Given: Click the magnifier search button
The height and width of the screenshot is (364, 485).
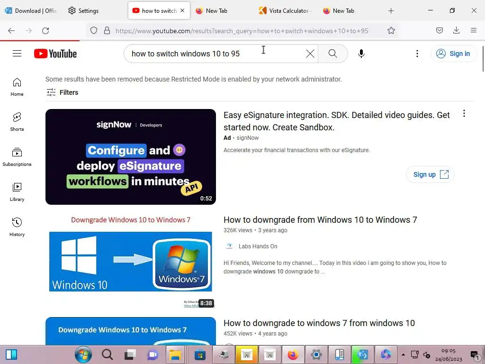Looking at the screenshot, I should 333,54.
